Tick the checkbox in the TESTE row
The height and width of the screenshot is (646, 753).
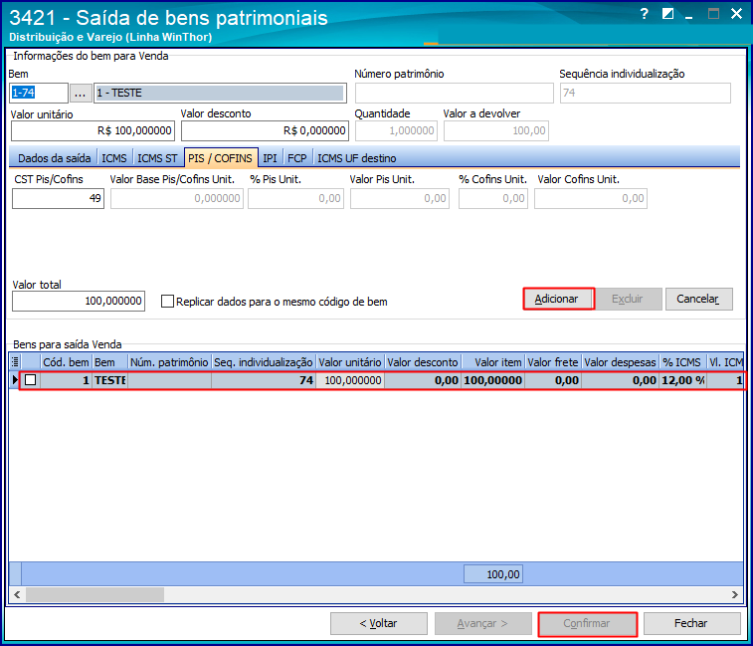click(30, 380)
